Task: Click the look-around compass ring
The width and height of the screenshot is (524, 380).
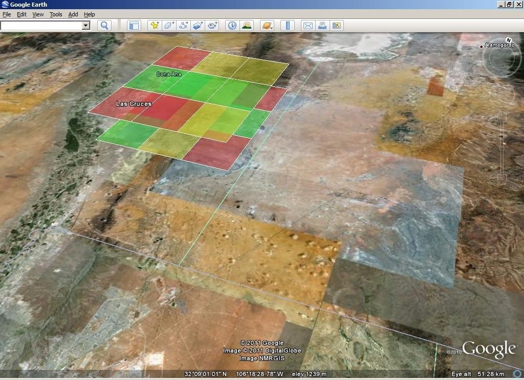Action: [501, 57]
